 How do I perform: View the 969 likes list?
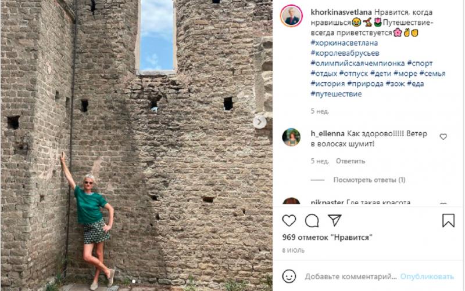[327, 238]
